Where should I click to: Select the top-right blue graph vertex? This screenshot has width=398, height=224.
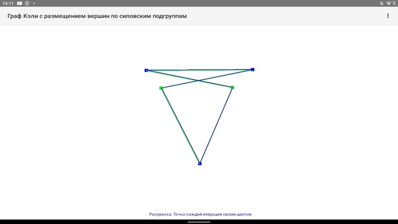tap(253, 70)
